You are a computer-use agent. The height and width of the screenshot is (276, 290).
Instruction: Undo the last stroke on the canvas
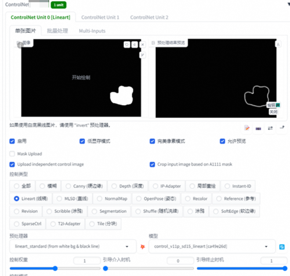tap(127, 44)
